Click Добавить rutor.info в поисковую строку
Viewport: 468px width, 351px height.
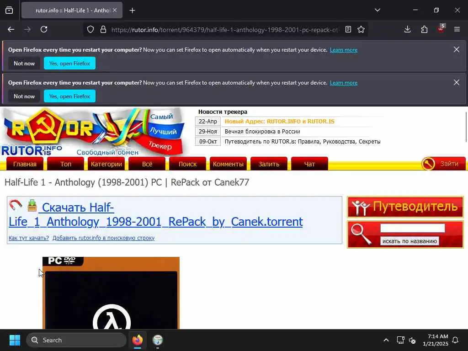click(103, 238)
